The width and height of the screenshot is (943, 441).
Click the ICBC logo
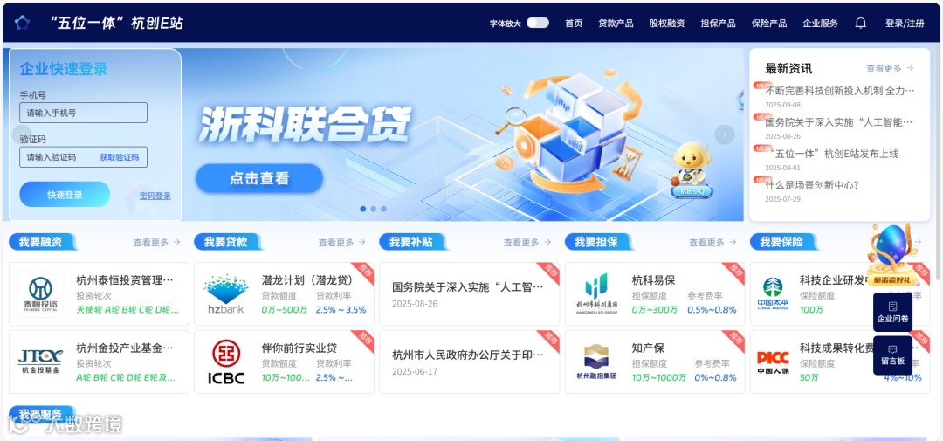point(226,362)
